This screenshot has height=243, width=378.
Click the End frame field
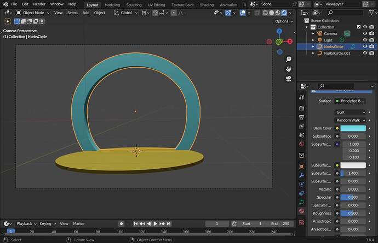click(280, 223)
